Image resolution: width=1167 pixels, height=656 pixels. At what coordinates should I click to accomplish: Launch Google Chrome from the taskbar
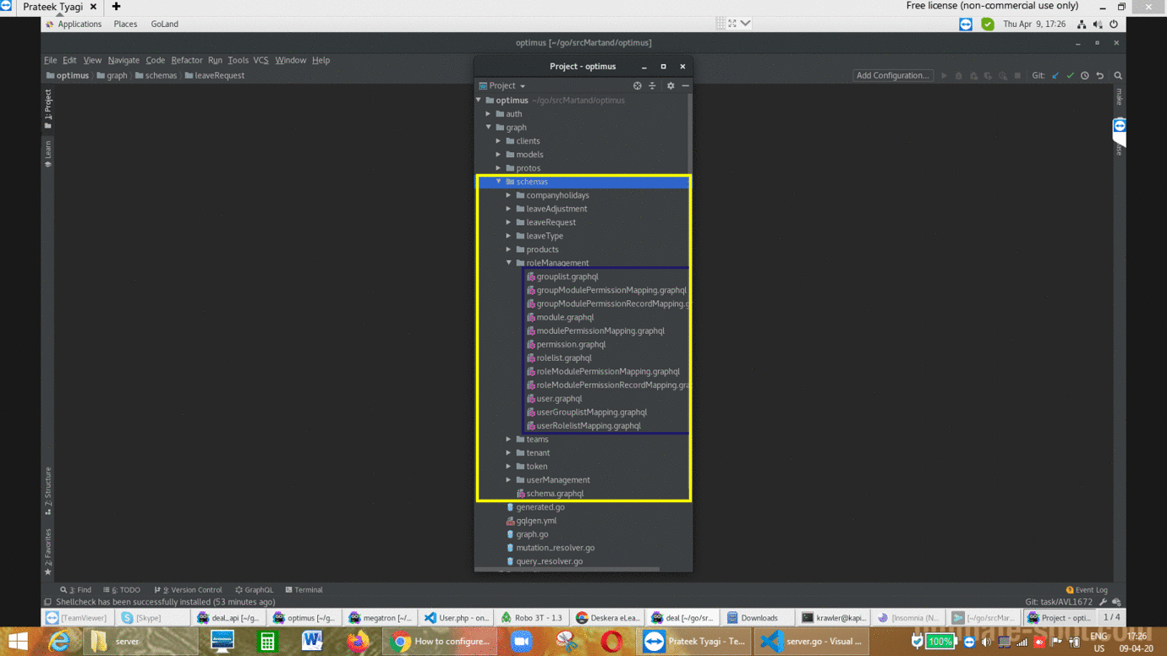pos(402,641)
